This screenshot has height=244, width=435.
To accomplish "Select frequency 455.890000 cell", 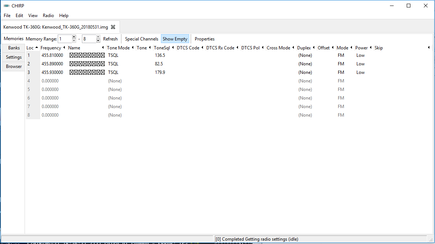I will 52,64.
